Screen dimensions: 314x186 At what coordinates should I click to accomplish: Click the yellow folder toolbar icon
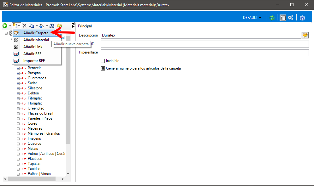pos(59,25)
